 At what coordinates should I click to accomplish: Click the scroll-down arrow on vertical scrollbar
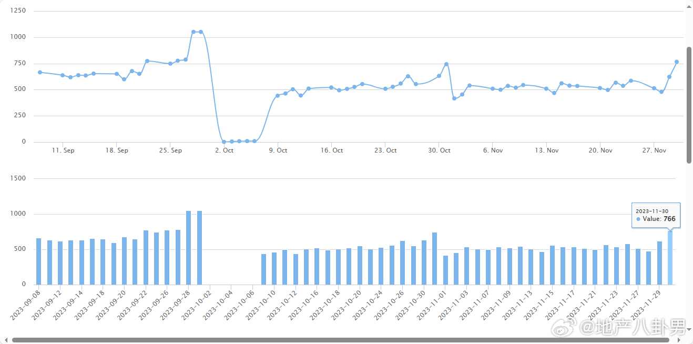pos(689,329)
